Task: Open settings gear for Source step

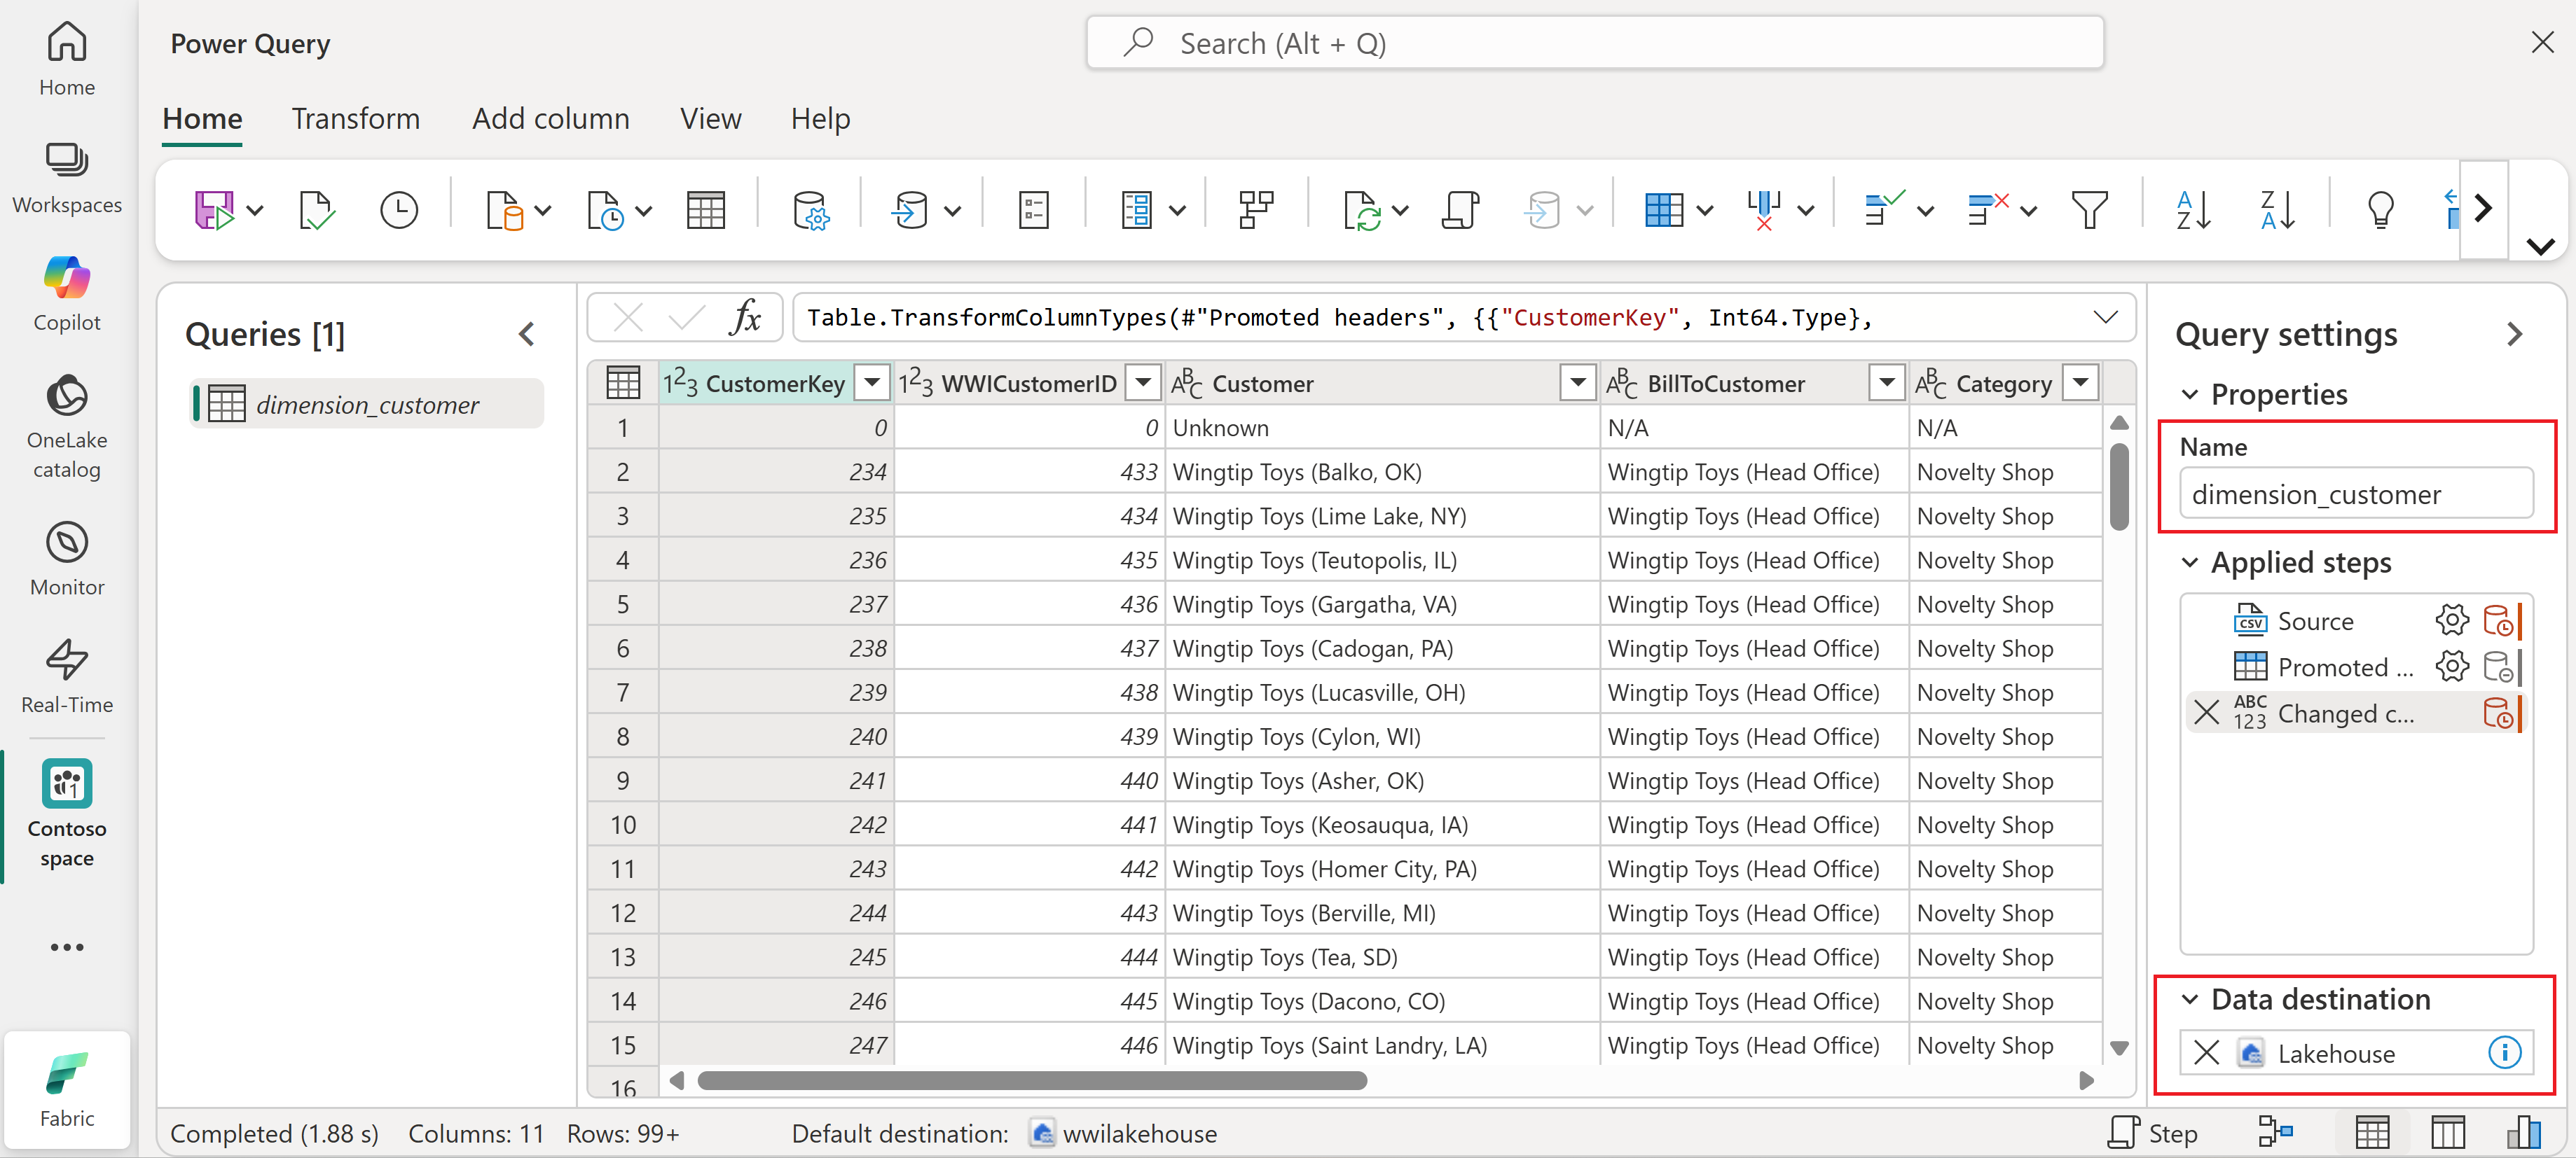Action: click(2452, 620)
